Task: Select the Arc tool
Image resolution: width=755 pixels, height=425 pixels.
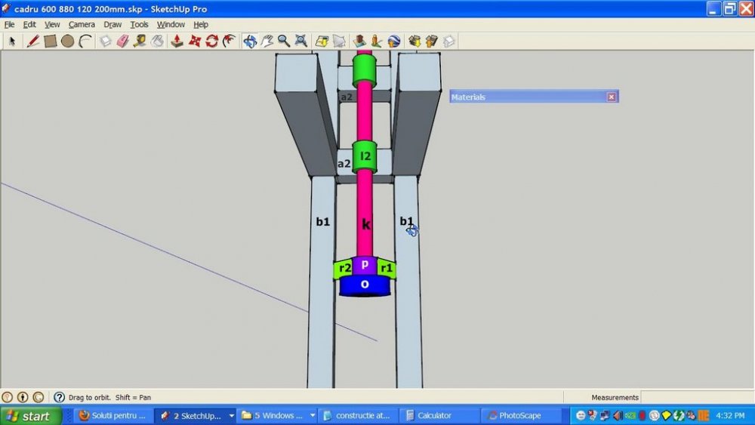Action: pos(86,42)
